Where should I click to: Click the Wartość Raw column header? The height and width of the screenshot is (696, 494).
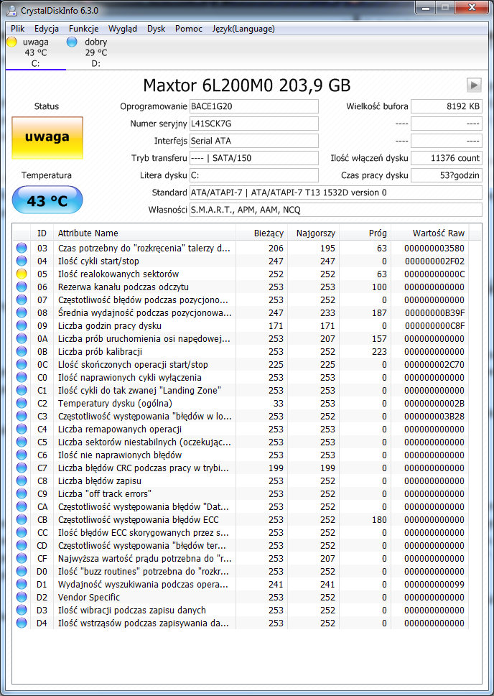429,233
